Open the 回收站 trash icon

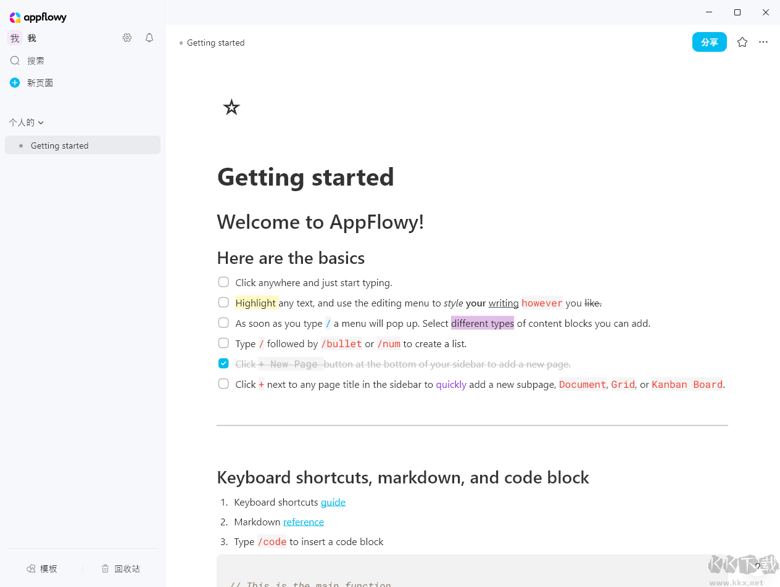click(120, 568)
